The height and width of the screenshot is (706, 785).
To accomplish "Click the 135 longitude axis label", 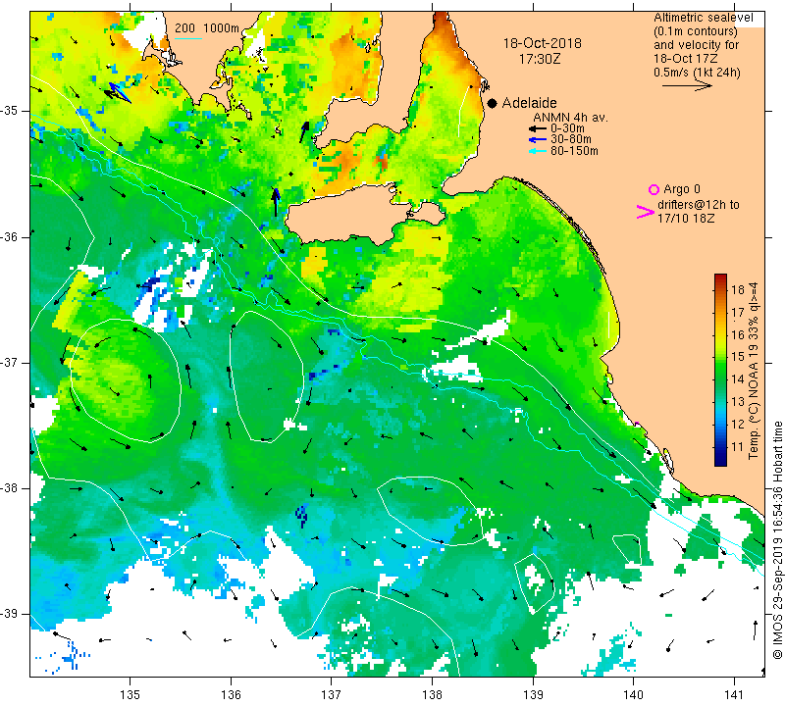I will pyautogui.click(x=131, y=694).
